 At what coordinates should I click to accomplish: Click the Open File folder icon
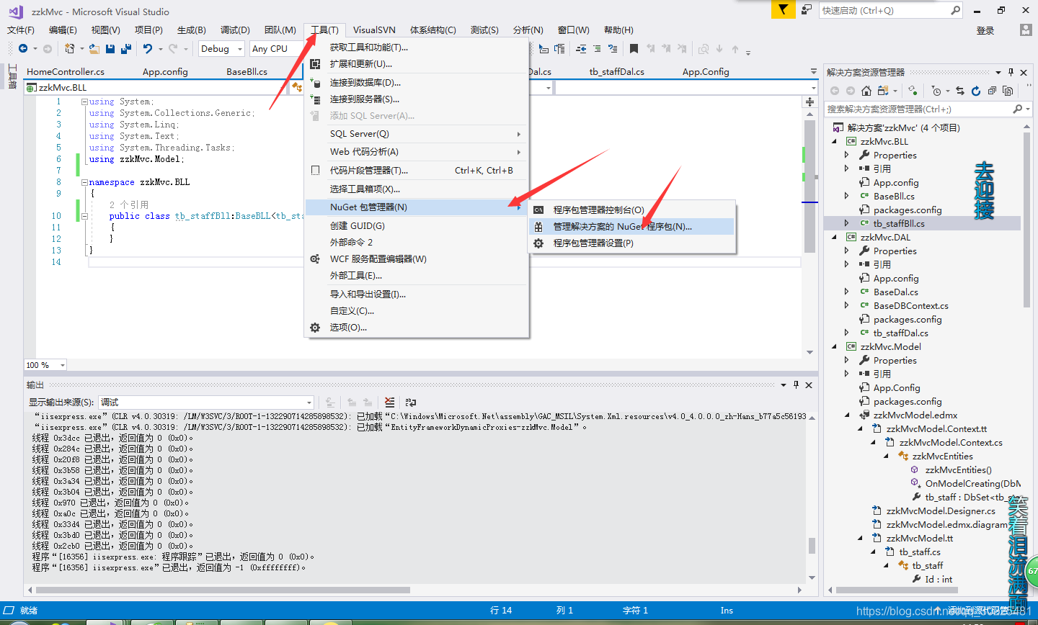coord(94,48)
